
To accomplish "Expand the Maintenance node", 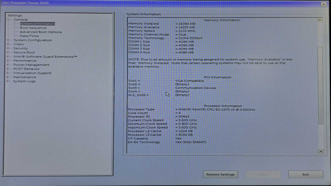I will [8, 77].
